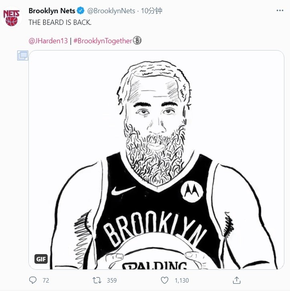The width and height of the screenshot is (290, 291).
Task: Retweet using the retweet arrows icon
Action: click(97, 280)
